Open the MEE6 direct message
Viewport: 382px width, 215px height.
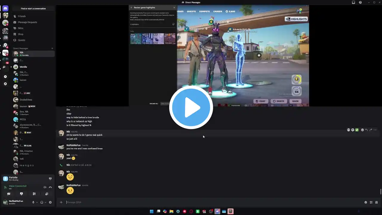[x=33, y=119]
